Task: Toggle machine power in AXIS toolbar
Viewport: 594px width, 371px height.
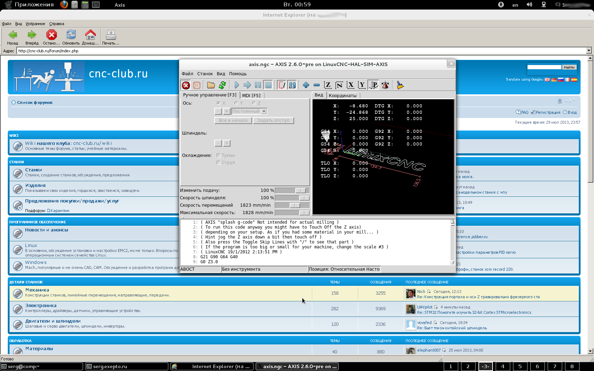Action: (197, 85)
